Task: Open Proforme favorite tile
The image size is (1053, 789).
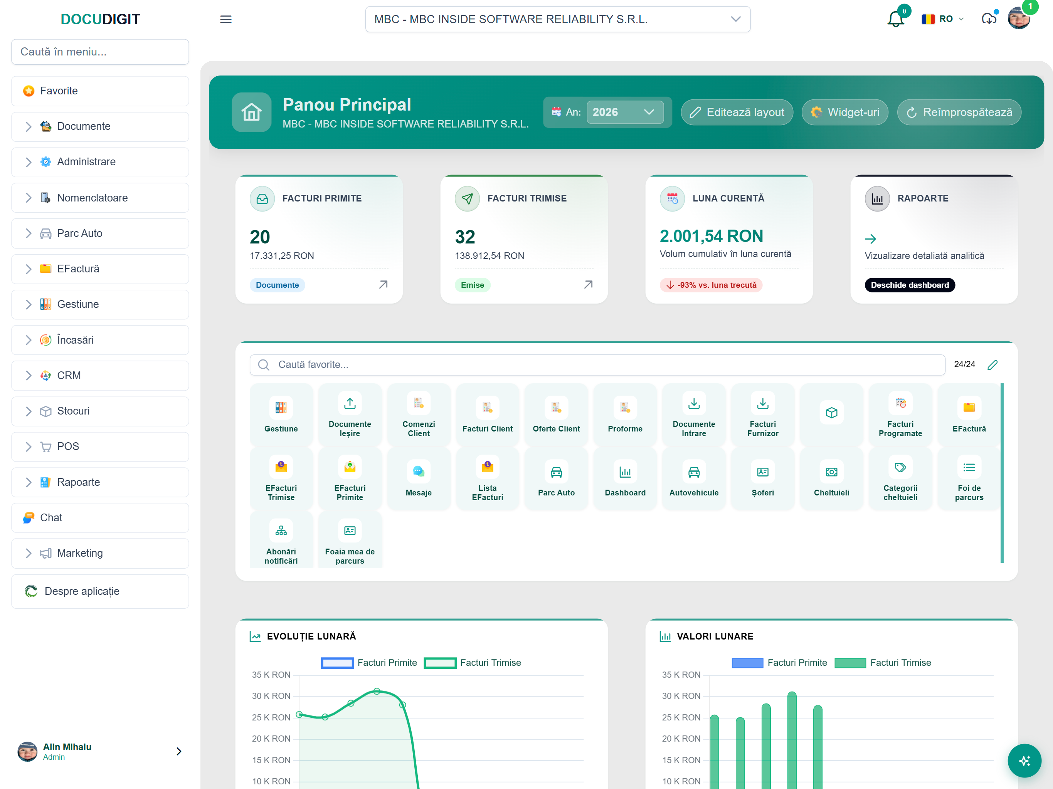Action: (x=625, y=415)
